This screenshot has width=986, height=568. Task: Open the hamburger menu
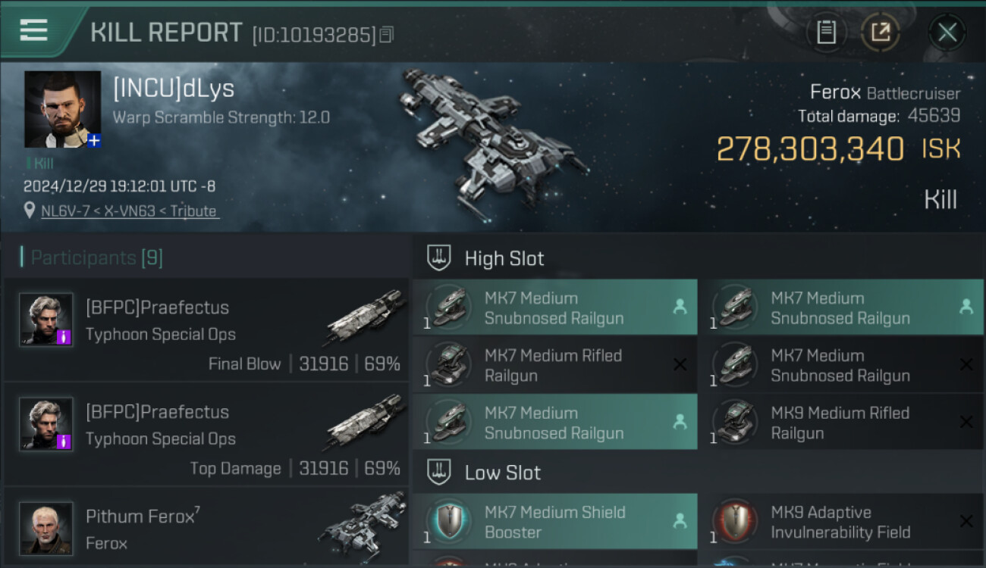coord(33,30)
